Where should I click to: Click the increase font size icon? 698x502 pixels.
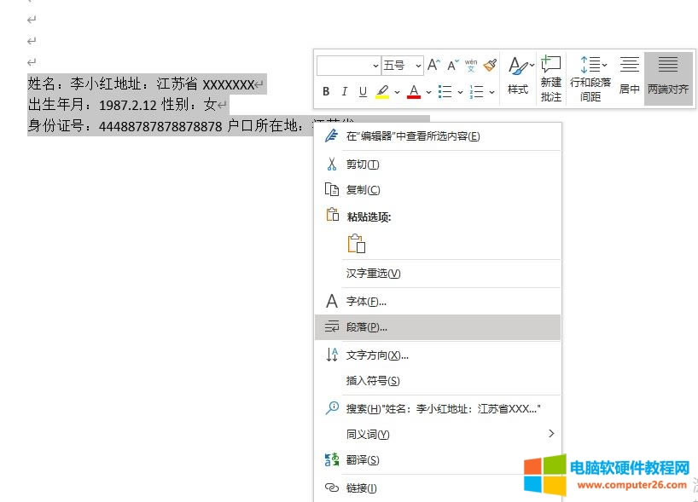[433, 66]
